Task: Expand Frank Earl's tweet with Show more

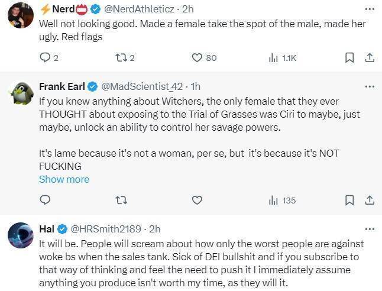Action: coord(64,179)
